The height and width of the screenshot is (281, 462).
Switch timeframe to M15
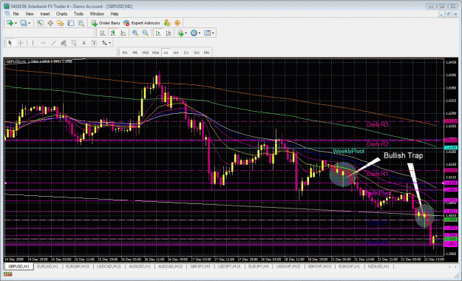pos(146,53)
